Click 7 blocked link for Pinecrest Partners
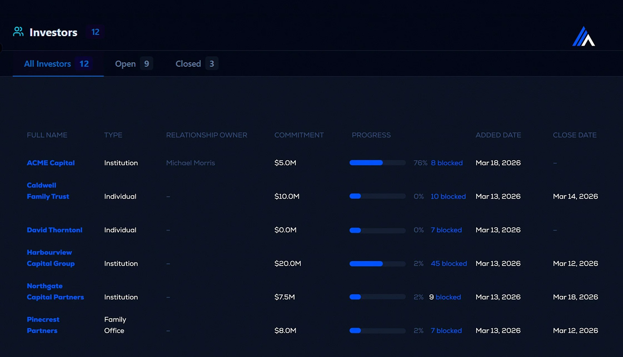The image size is (623, 357). coord(446,331)
